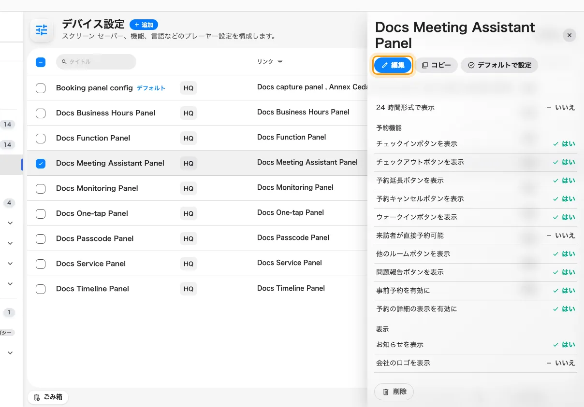
Task: Click the コピー copy button
Action: pyautogui.click(x=436, y=65)
